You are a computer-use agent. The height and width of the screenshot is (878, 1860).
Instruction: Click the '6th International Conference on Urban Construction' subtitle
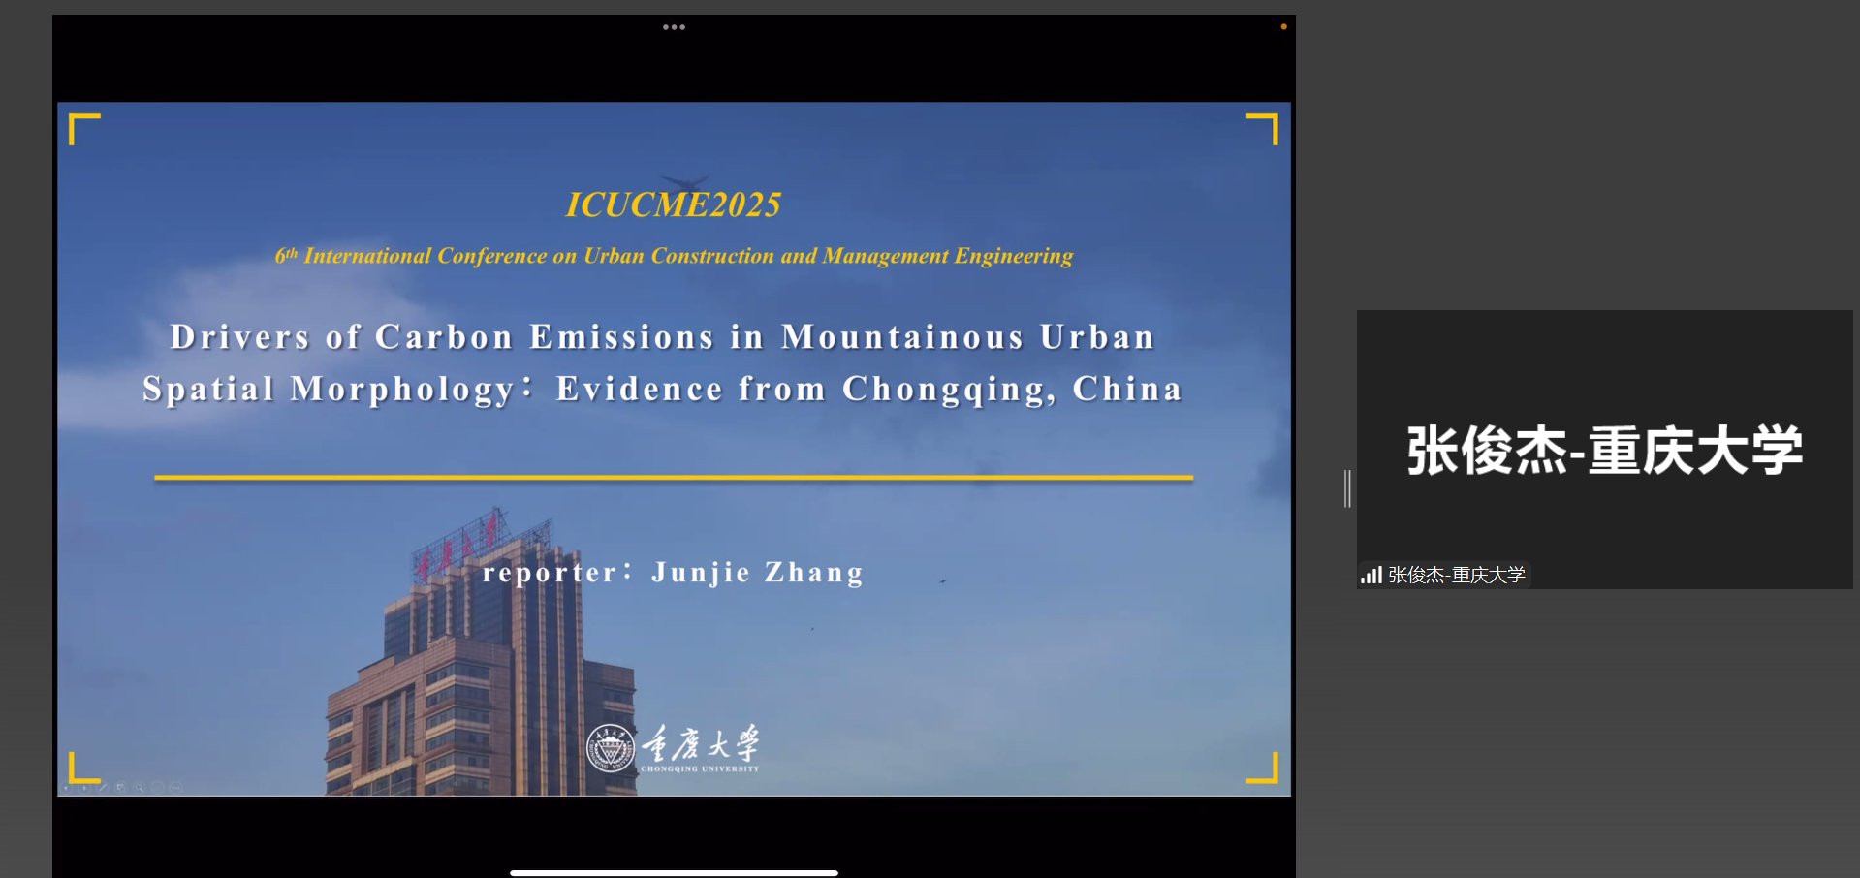point(674,256)
